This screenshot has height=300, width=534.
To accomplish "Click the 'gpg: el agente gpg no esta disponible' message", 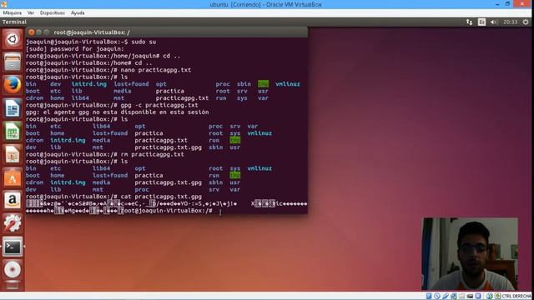I will [117, 112].
